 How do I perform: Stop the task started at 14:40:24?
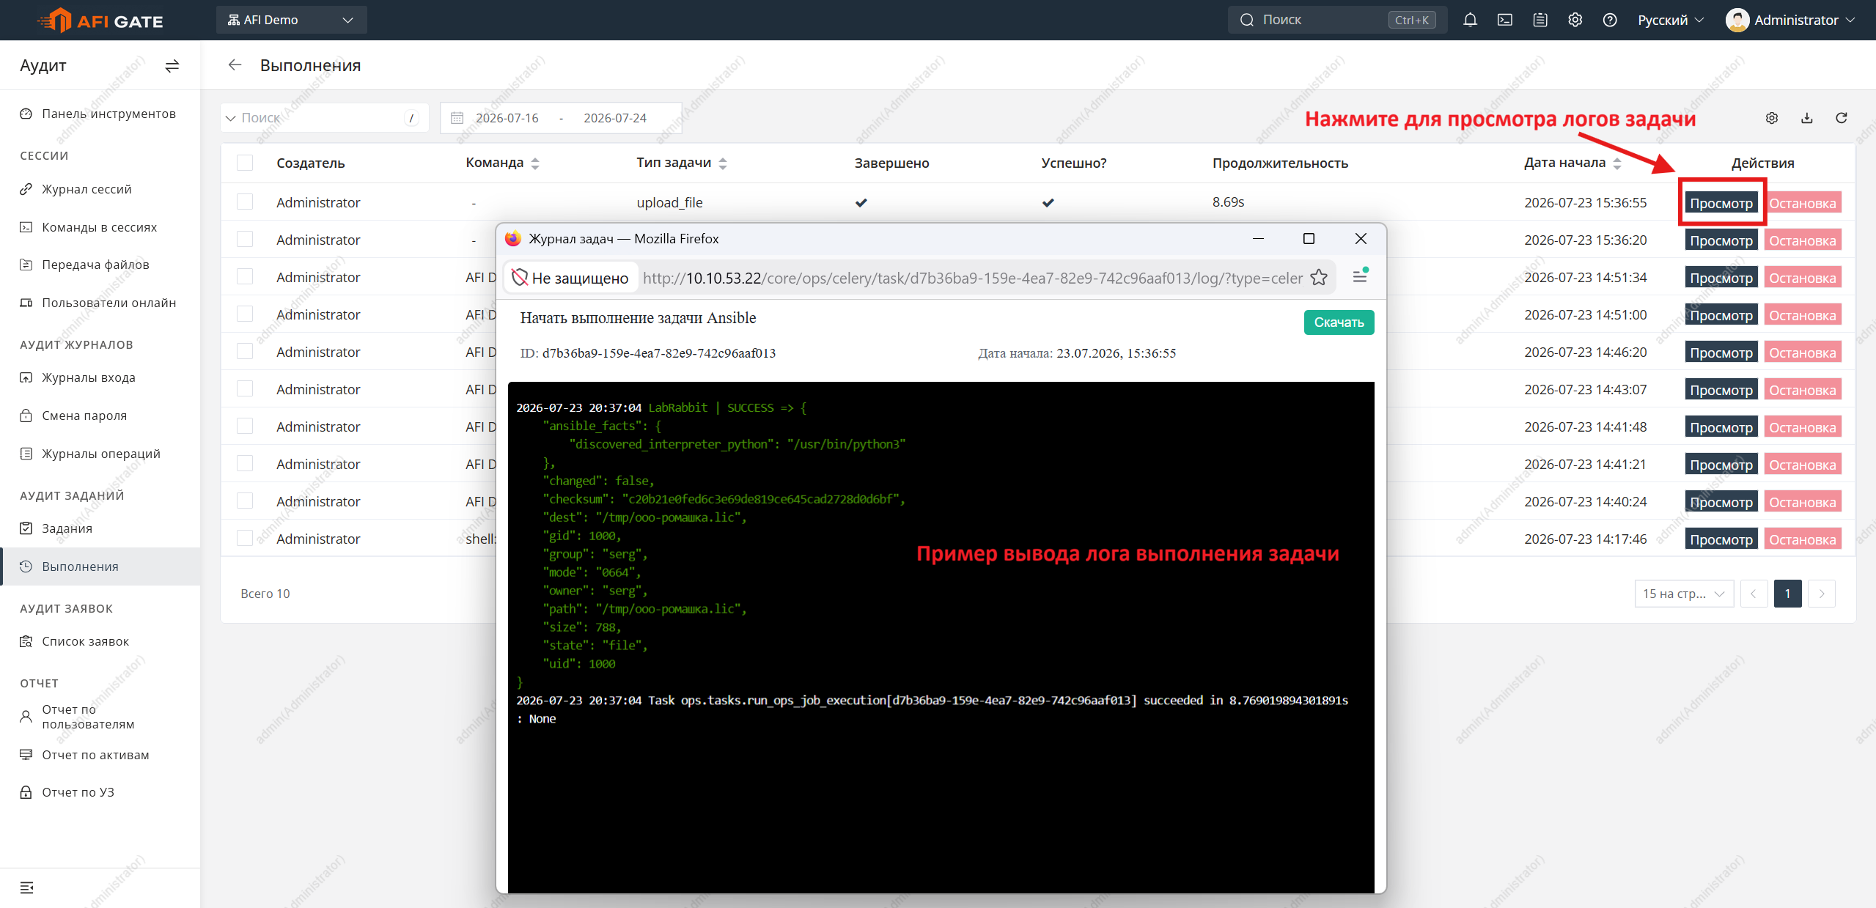1803,502
